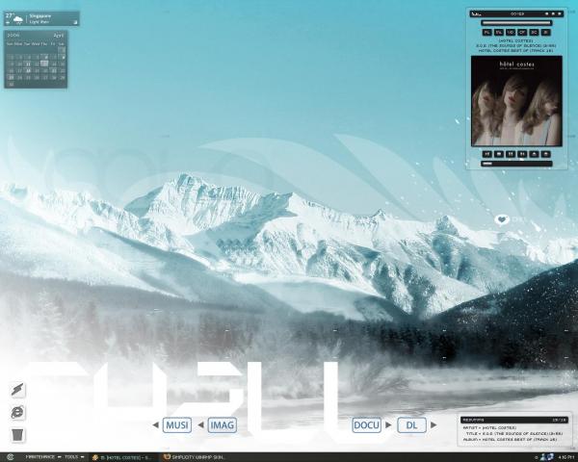Click the heart speech bubble icon
Image resolution: width=578 pixels, height=462 pixels.
(x=501, y=219)
